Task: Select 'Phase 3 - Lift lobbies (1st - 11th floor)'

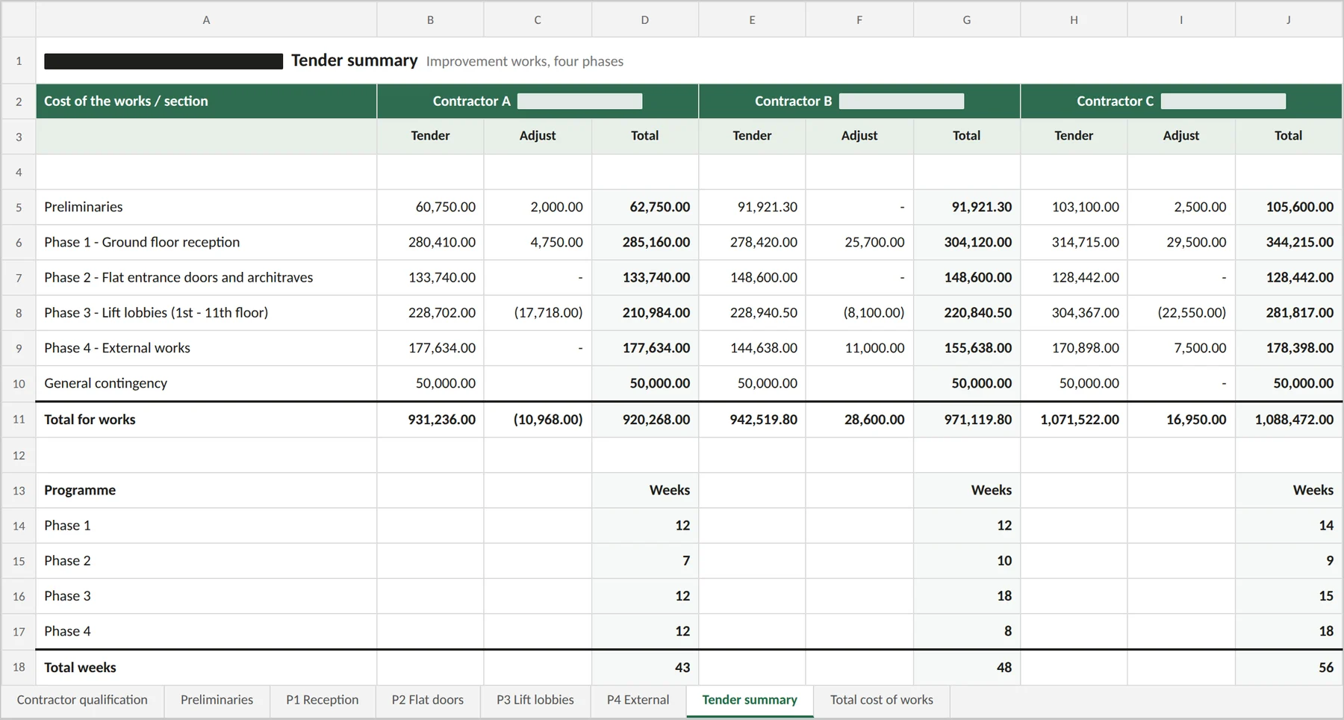Action: click(x=206, y=312)
